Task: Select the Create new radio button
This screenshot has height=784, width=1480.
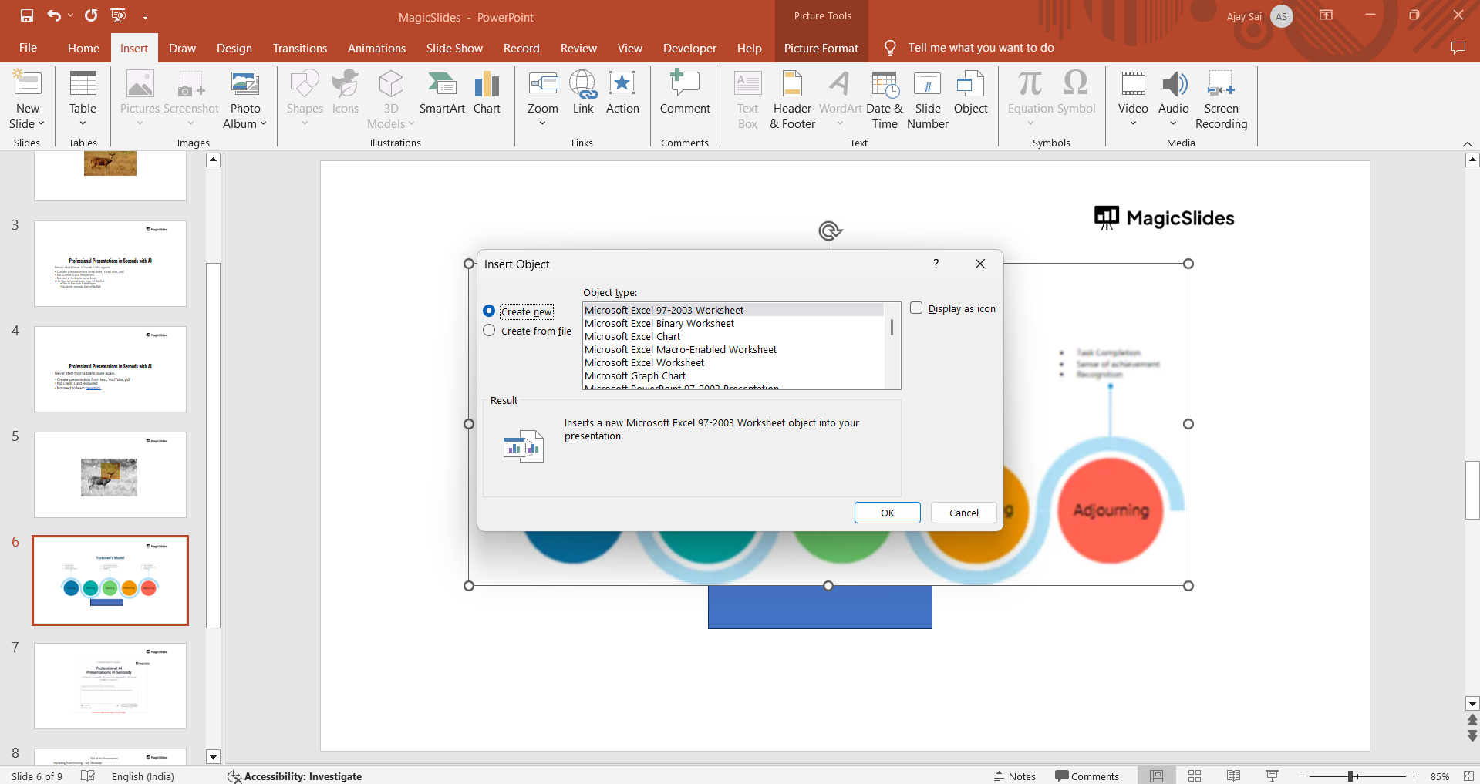Action: point(489,311)
